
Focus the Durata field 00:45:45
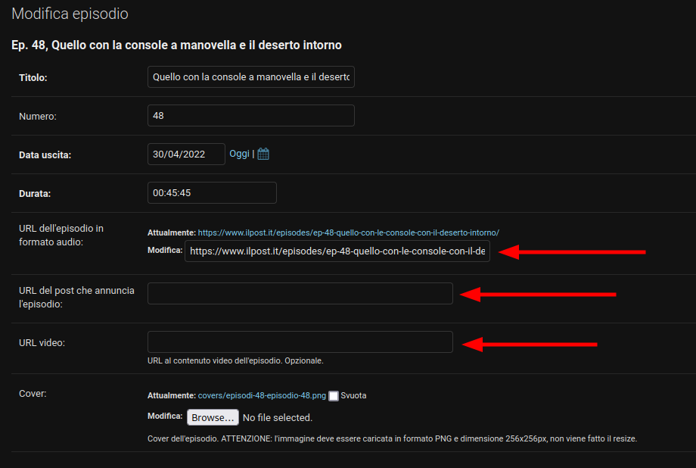pos(212,193)
